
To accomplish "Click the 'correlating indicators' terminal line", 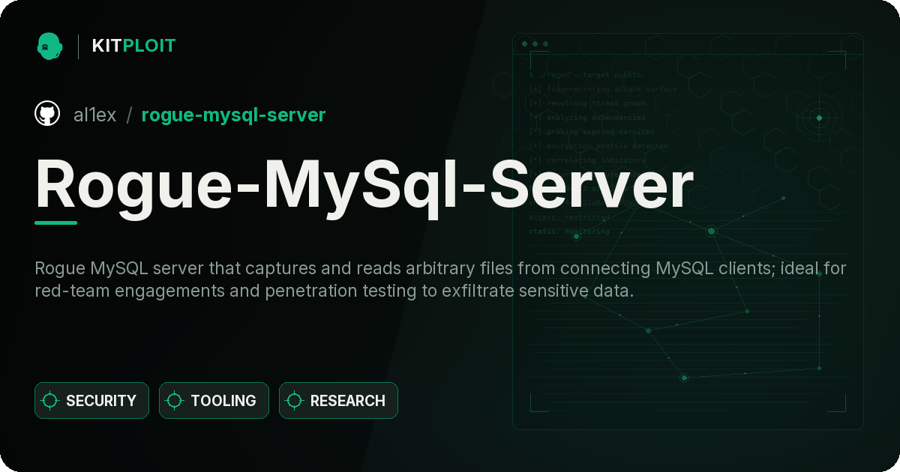I will (586, 160).
